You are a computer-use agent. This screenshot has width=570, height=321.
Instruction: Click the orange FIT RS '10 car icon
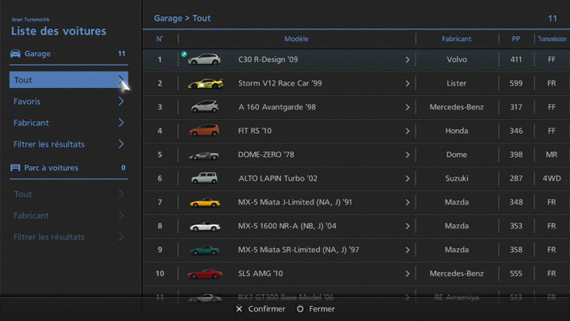point(204,131)
